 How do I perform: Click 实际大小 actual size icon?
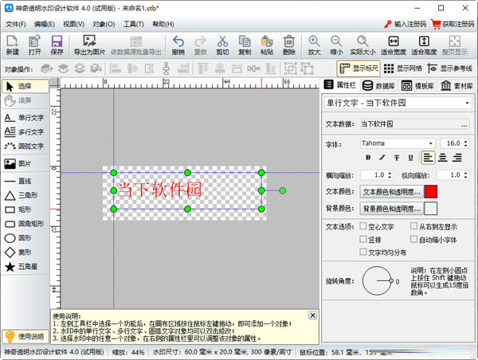tap(362, 45)
